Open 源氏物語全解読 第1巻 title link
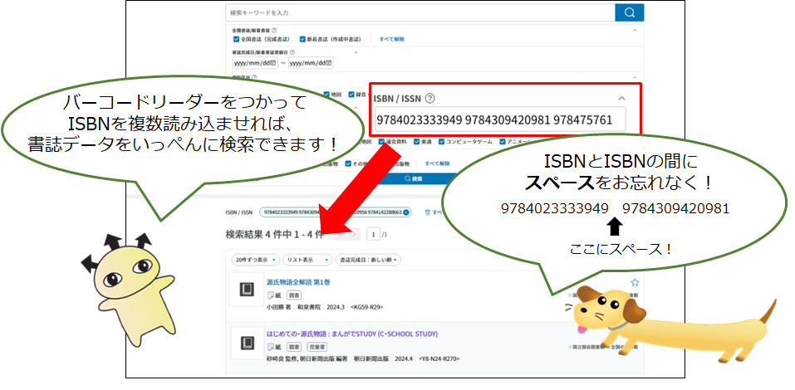Screen dimensions: 795x390 [298, 282]
